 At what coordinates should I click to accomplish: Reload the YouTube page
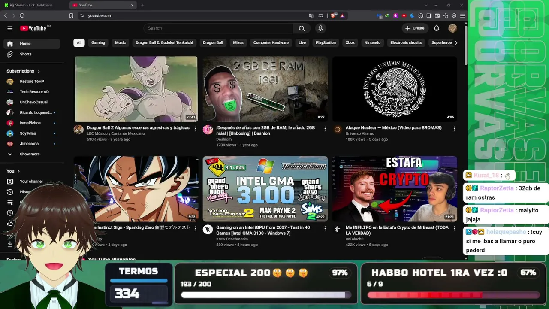22,15
